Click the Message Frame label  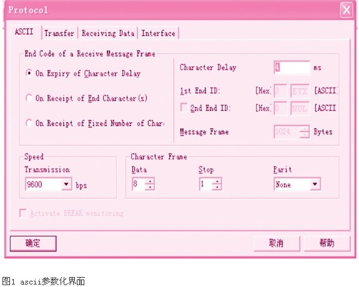[x=204, y=132]
